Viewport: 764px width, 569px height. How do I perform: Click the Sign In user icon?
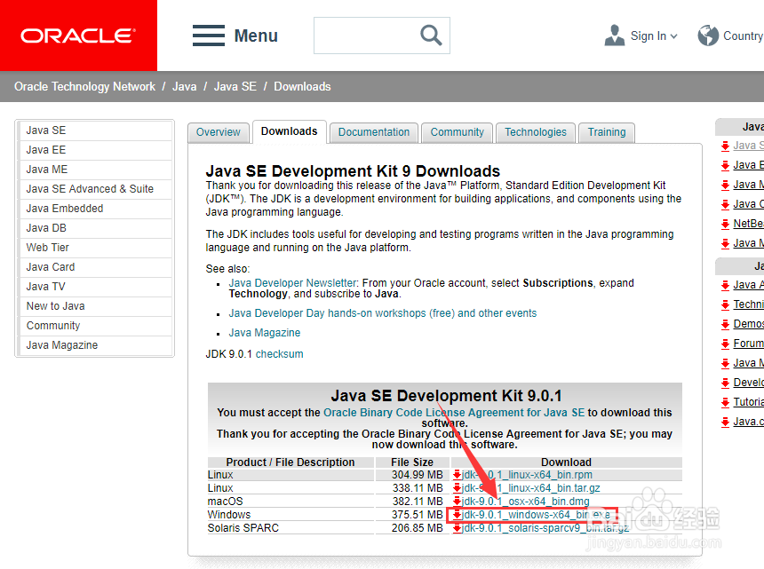615,36
